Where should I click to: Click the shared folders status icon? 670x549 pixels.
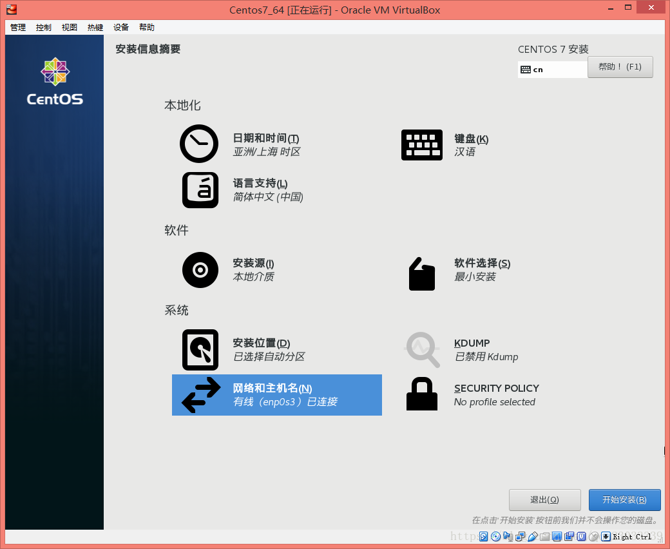[545, 537]
